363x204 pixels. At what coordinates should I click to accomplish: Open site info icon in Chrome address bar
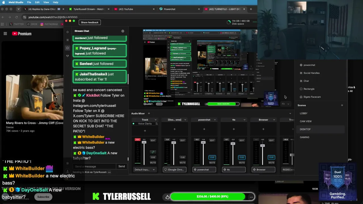(24, 17)
